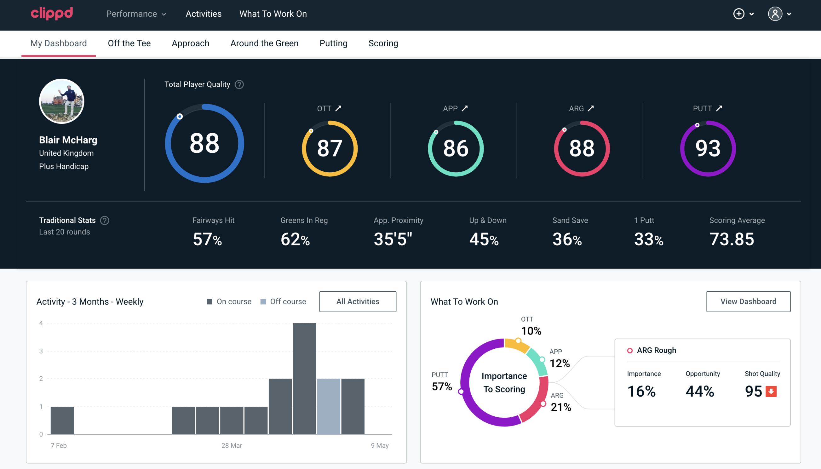Click the View Dashboard button
821x469 pixels.
click(x=748, y=301)
